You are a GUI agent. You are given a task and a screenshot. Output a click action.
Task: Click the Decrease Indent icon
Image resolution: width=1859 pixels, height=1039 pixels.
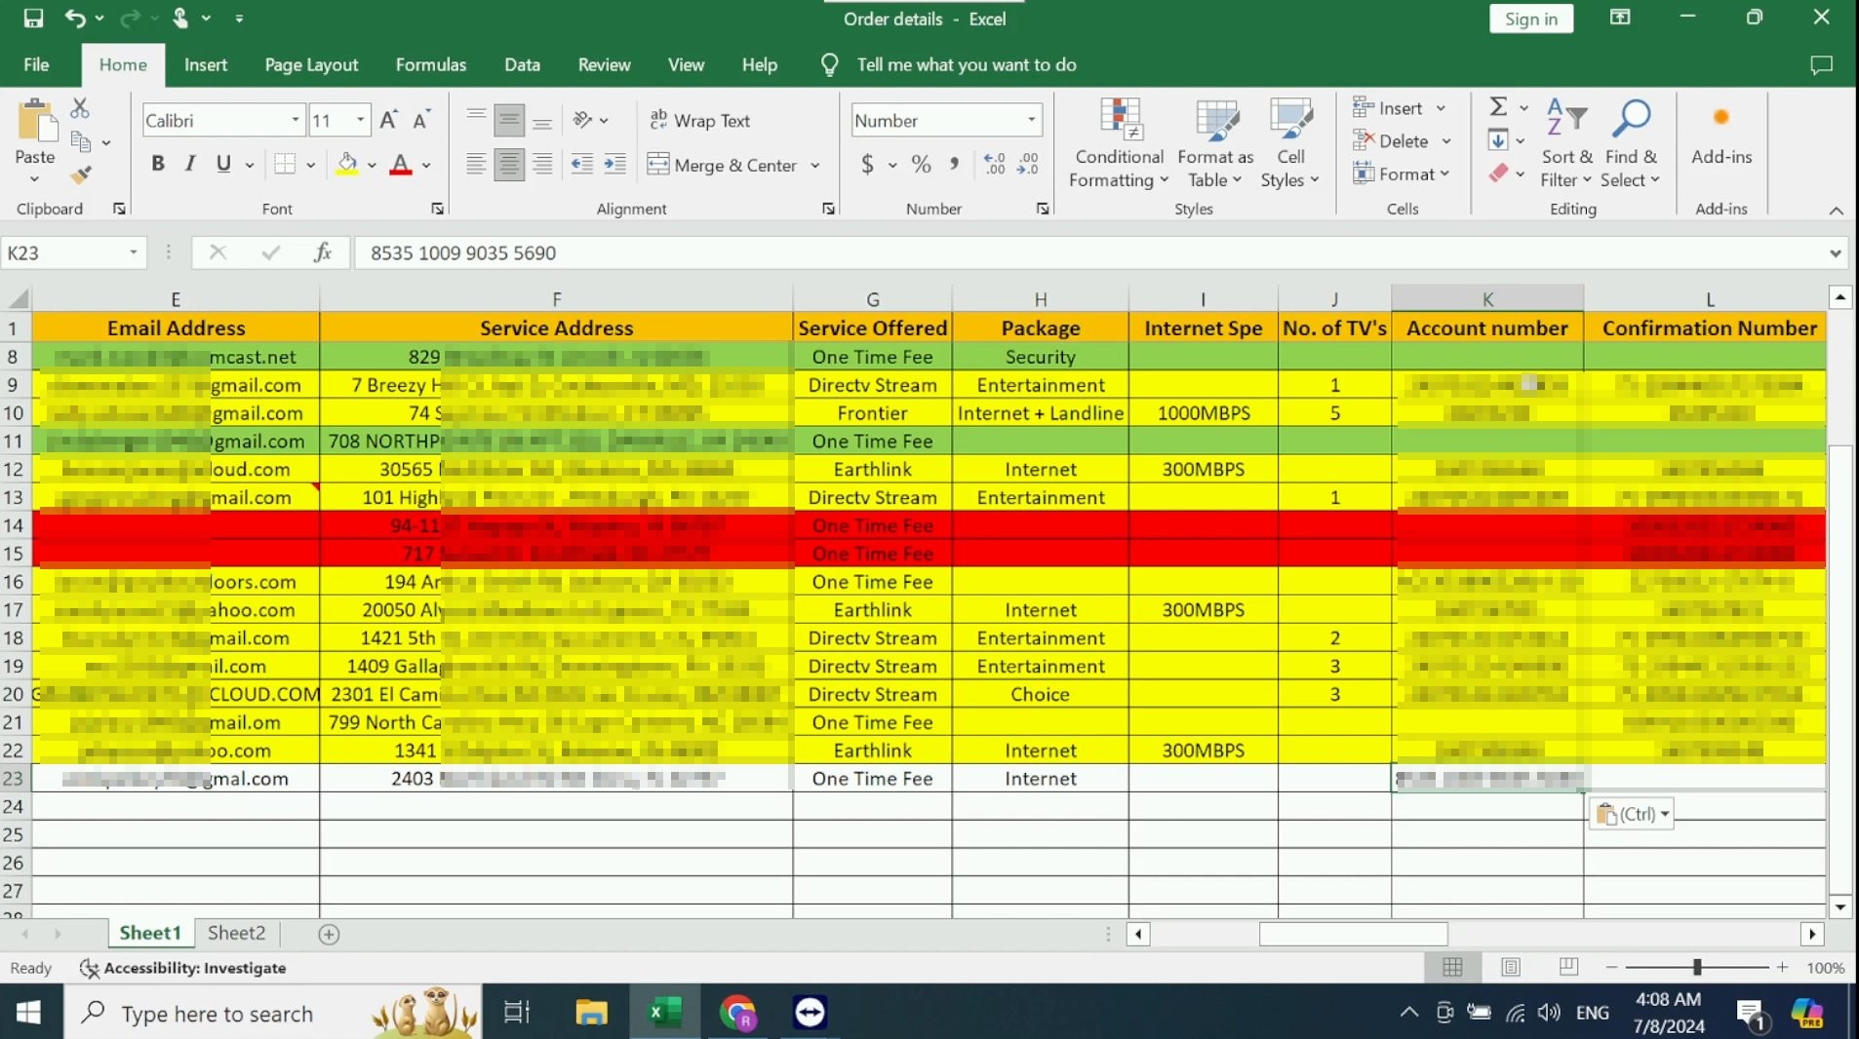pos(582,164)
